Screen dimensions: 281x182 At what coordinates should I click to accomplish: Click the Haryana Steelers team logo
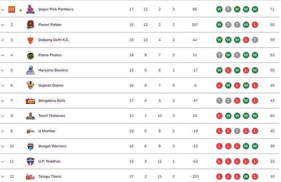point(30,70)
